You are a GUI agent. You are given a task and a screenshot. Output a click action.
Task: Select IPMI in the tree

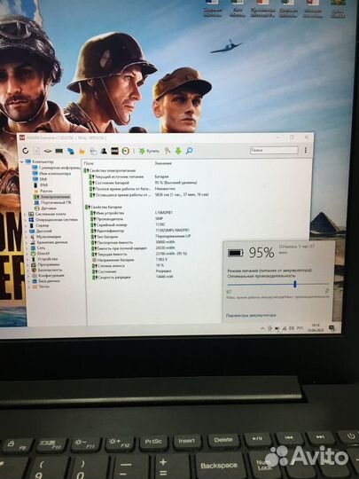coord(41,185)
